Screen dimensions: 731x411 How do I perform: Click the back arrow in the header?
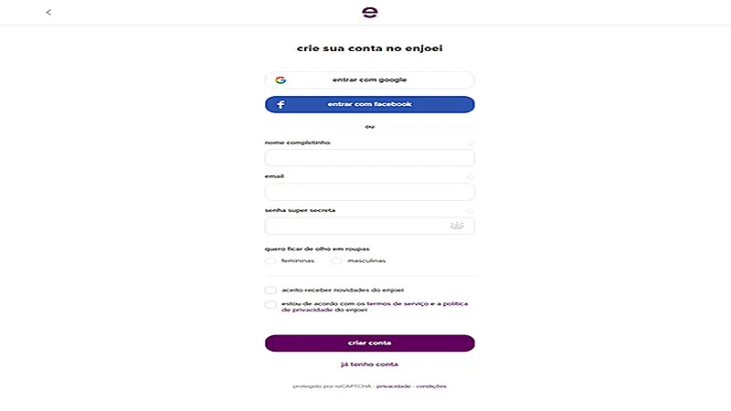(48, 13)
